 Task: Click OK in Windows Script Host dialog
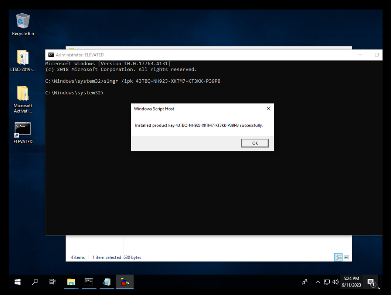[x=255, y=143]
